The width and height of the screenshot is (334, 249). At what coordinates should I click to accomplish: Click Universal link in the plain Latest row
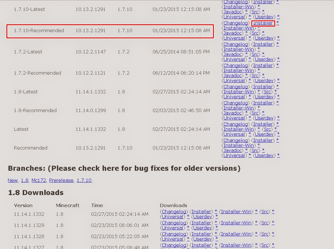(234, 134)
